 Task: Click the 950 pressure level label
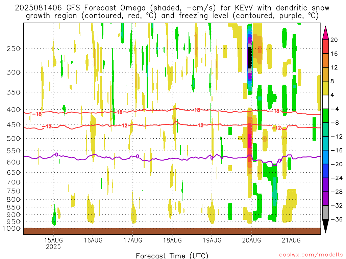pyautogui.click(x=14, y=222)
